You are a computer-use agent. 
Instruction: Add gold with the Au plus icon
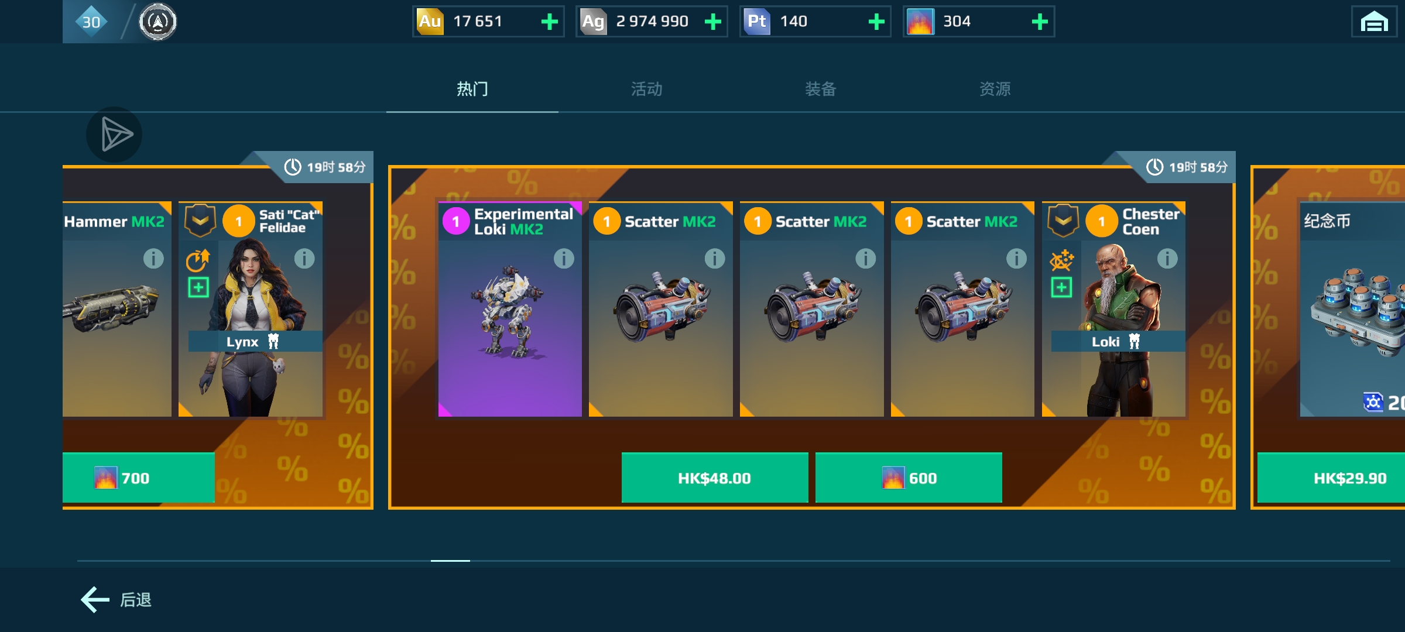coord(549,22)
